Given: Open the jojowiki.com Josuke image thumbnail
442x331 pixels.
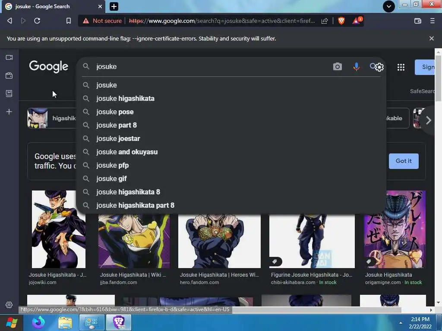Looking at the screenshot, I should 59,229.
